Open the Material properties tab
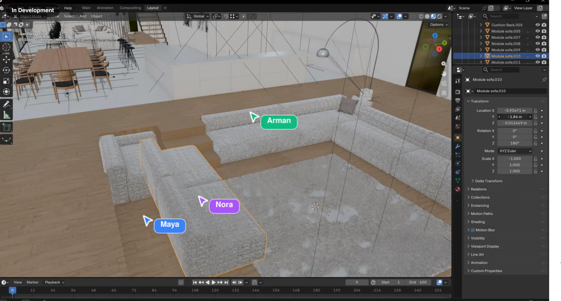 click(458, 189)
